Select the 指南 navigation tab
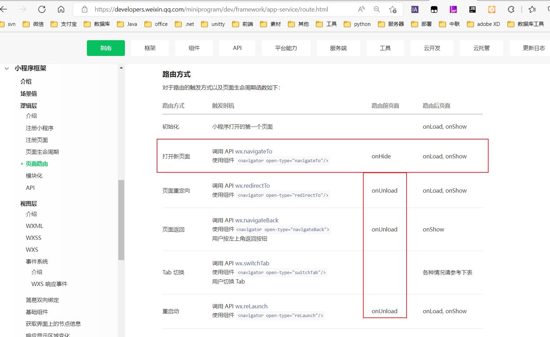This screenshot has height=337, width=550. (x=106, y=48)
